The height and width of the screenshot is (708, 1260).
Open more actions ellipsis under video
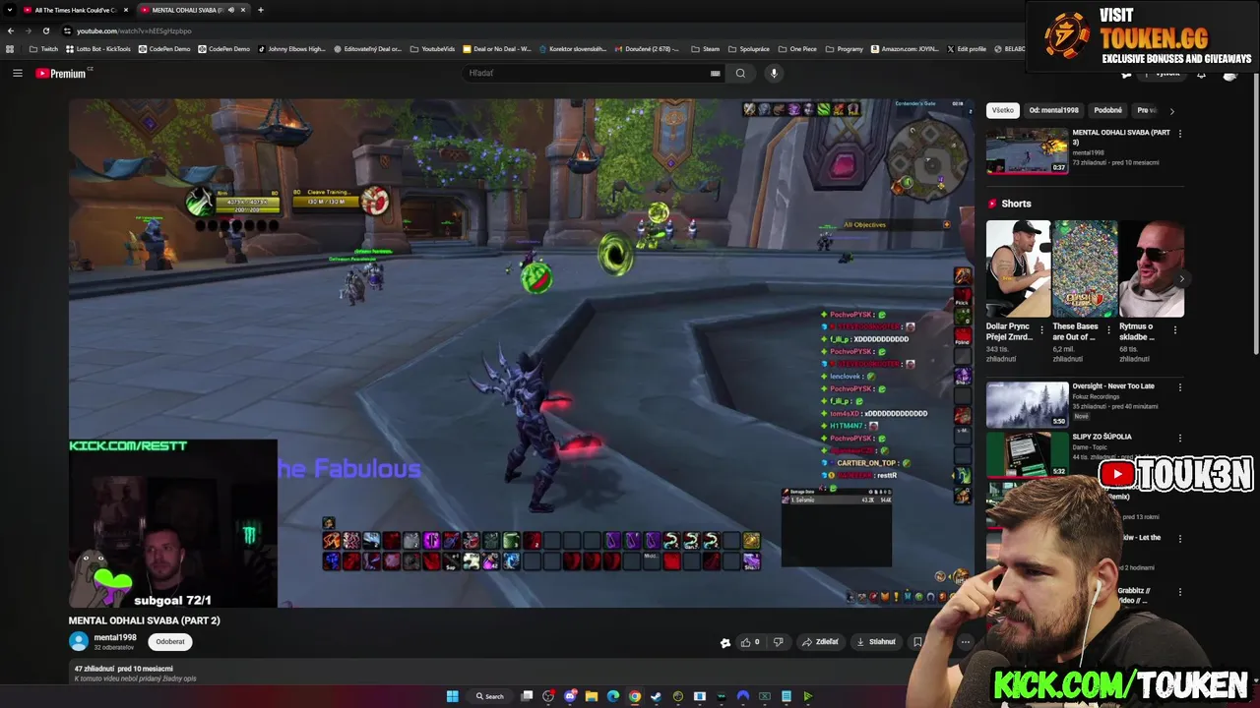point(965,642)
